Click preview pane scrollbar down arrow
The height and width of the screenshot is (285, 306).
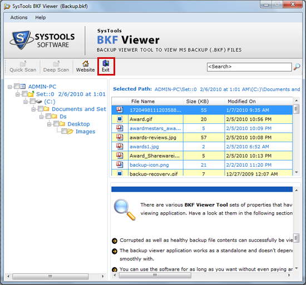point(297,268)
